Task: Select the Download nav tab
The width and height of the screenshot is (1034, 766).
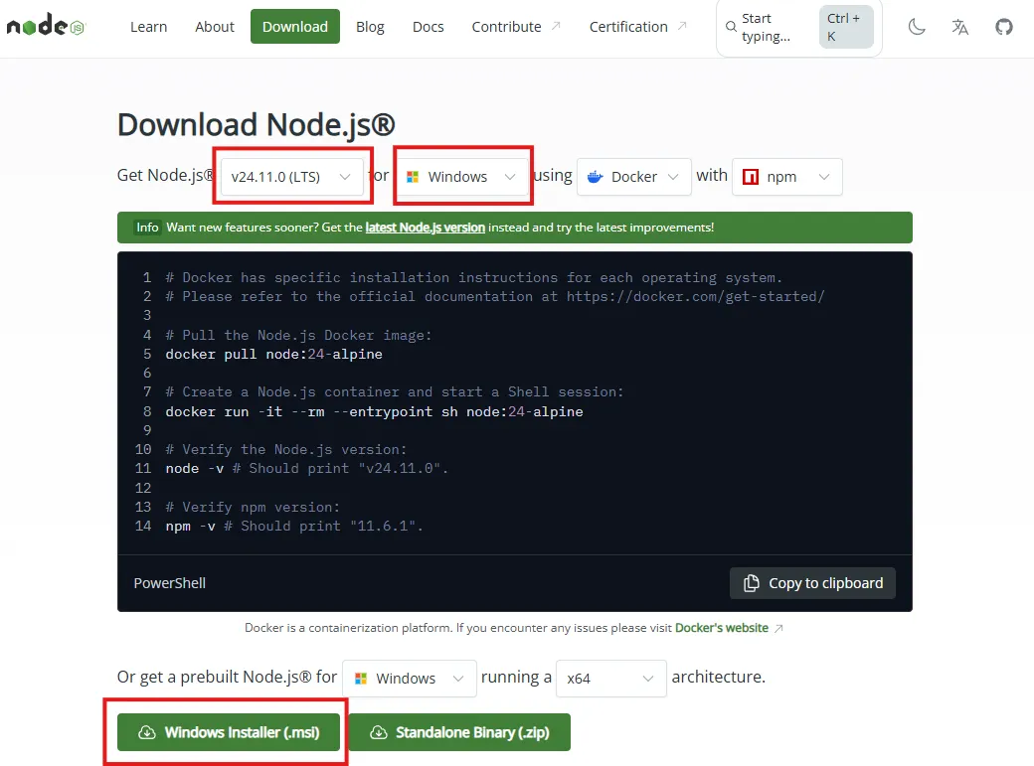Action: pyautogui.click(x=294, y=27)
